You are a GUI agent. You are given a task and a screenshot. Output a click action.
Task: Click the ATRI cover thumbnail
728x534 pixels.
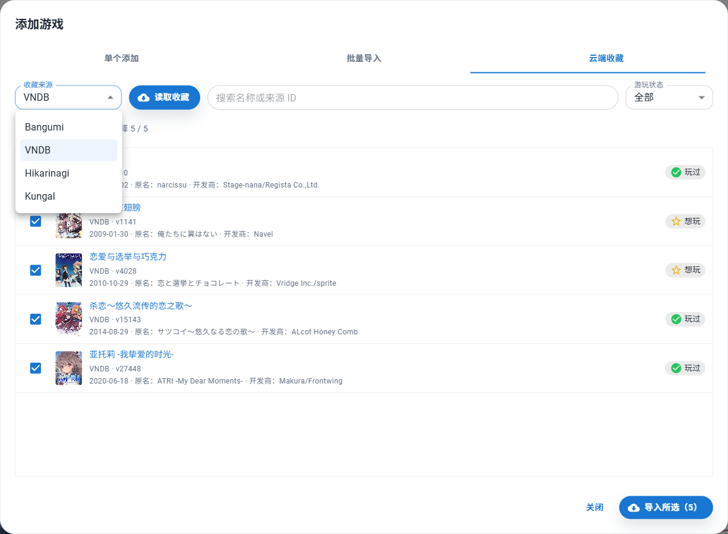69,368
